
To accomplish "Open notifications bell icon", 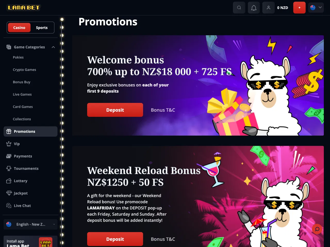I will (x=254, y=8).
